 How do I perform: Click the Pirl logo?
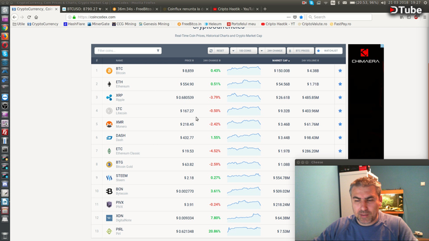coord(109,232)
